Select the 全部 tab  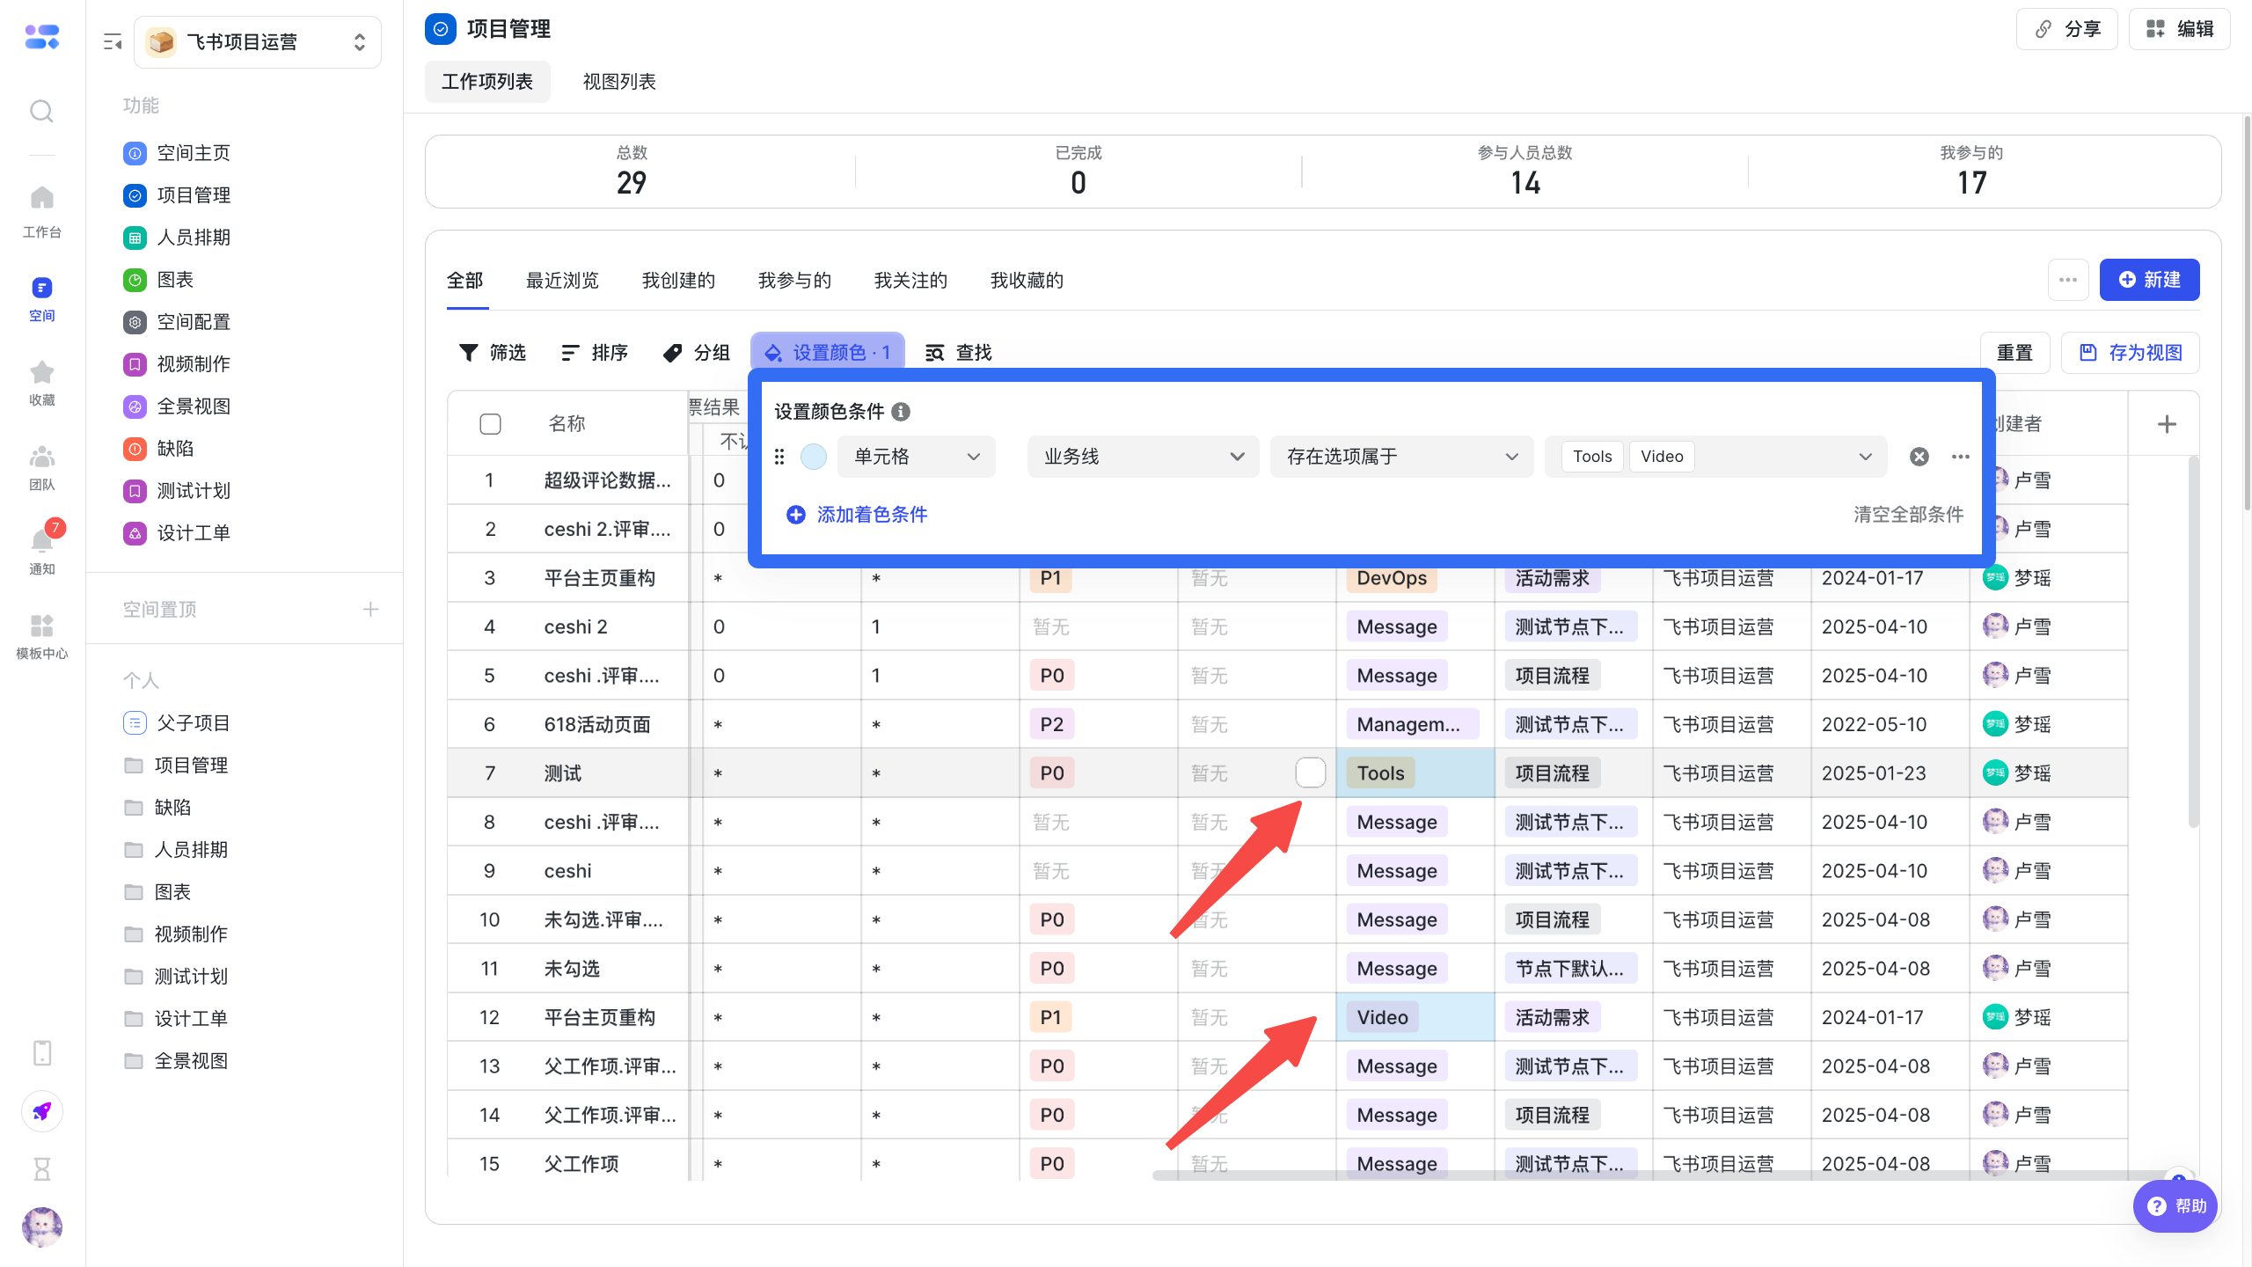pyautogui.click(x=465, y=281)
